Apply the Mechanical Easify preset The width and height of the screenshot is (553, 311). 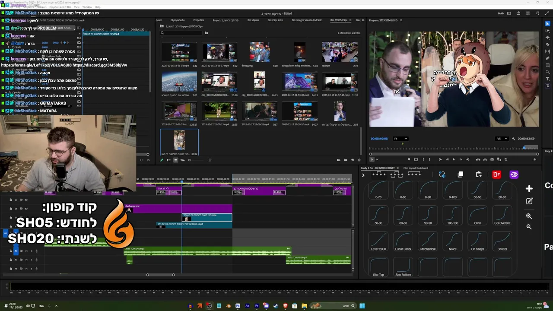pyautogui.click(x=428, y=241)
